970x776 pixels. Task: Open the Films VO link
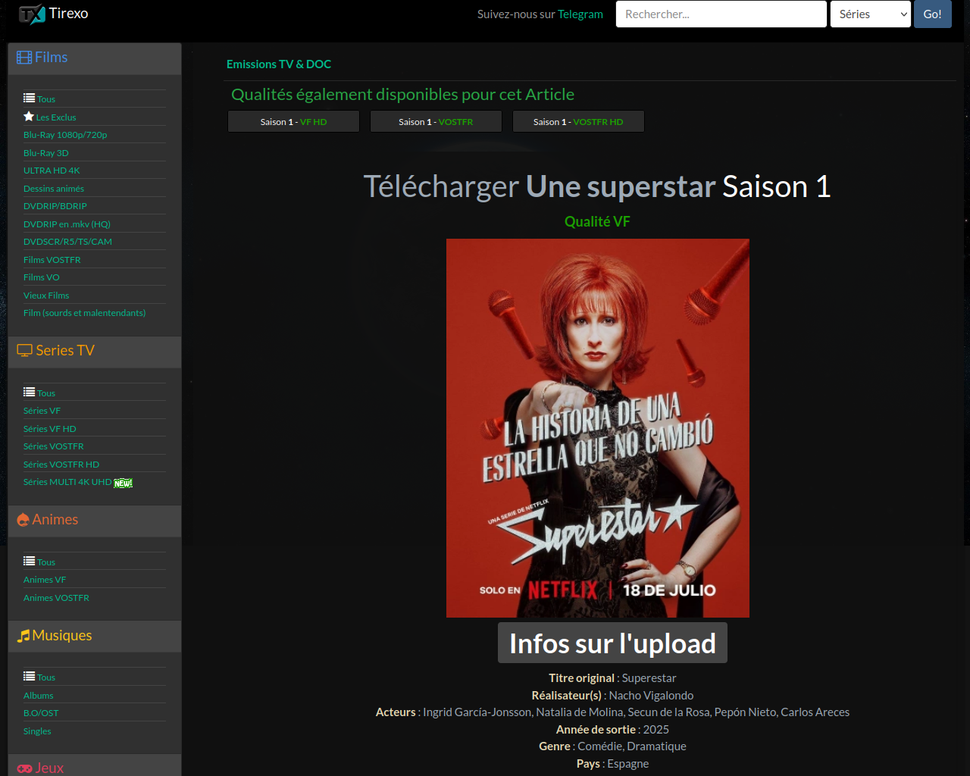click(x=42, y=277)
